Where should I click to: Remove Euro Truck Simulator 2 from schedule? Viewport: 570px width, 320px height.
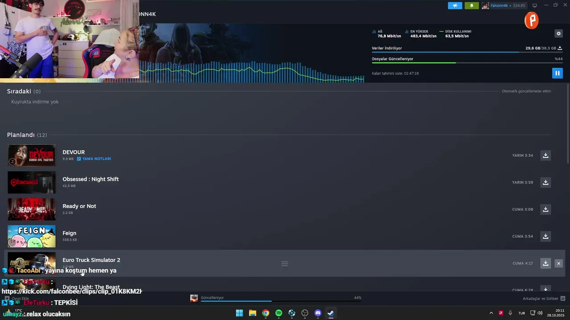pyautogui.click(x=558, y=264)
